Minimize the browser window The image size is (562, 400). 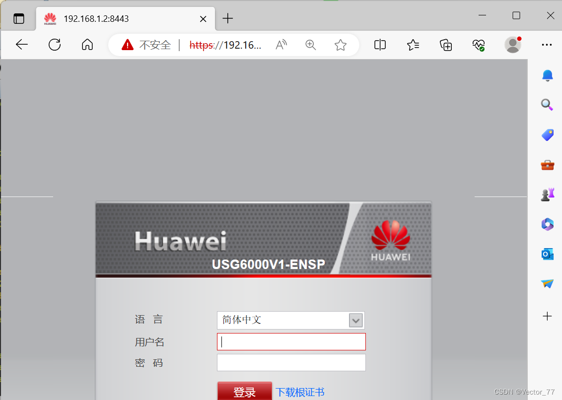point(483,15)
